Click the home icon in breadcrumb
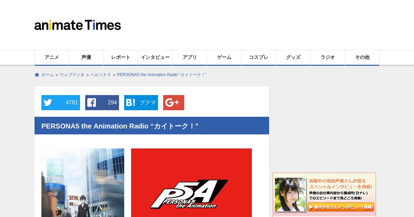Screen dimensions: 414x217 point(37,75)
